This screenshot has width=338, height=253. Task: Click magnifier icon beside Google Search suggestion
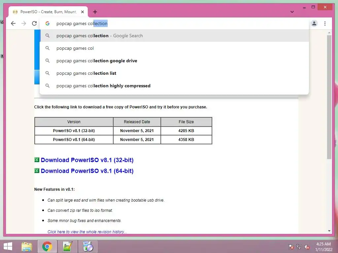point(48,36)
